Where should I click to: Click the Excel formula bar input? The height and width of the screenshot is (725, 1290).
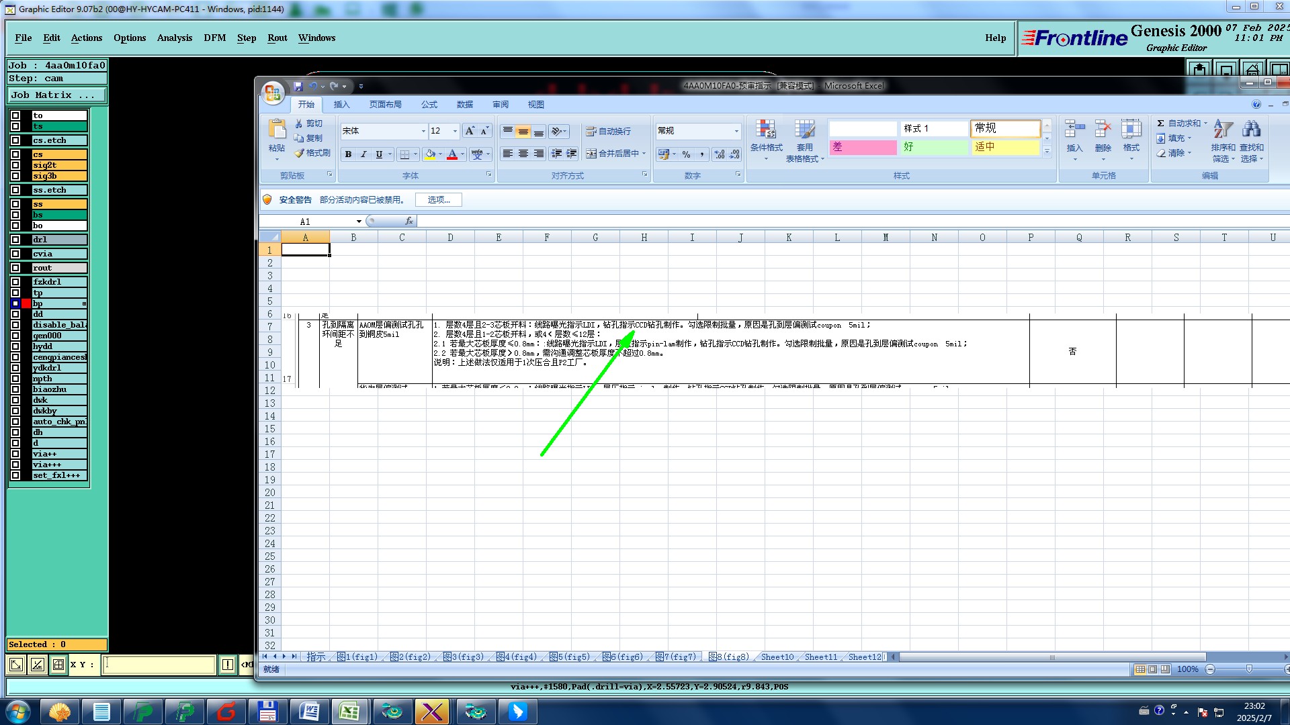(853, 222)
